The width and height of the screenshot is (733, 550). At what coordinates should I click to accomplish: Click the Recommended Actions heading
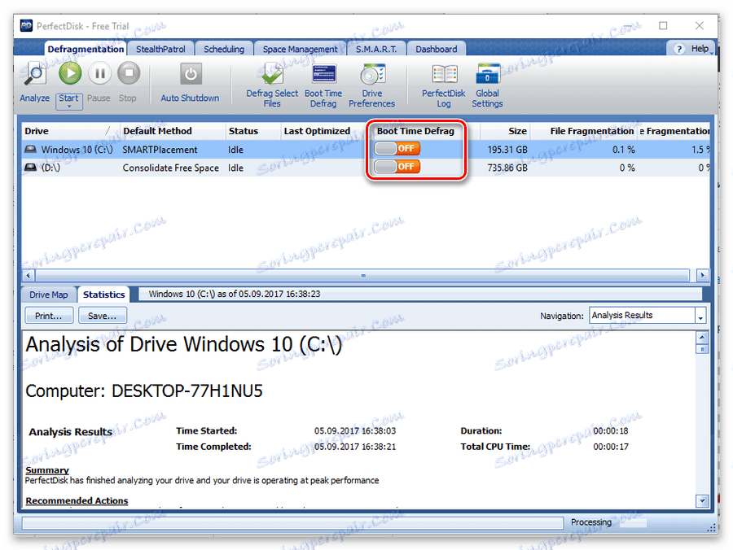coord(77,500)
